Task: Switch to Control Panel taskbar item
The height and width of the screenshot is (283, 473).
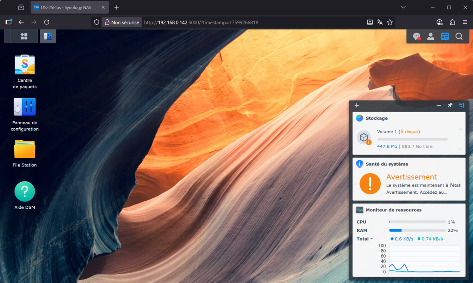Action: [48, 36]
